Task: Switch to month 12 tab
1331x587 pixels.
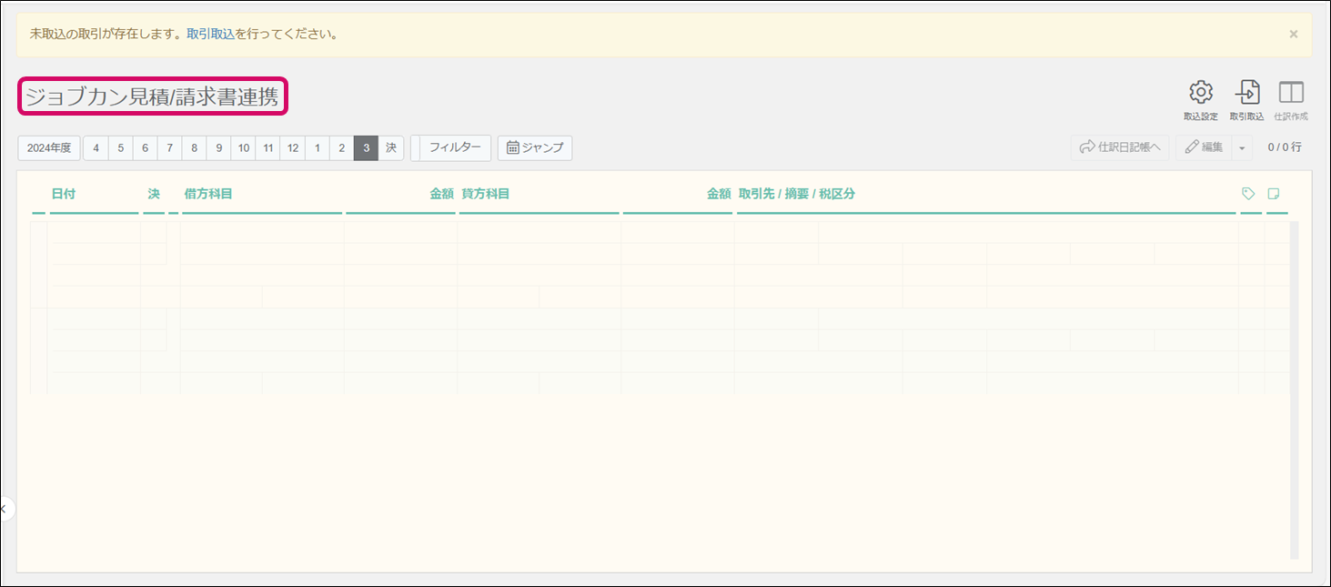Action: [x=292, y=147]
